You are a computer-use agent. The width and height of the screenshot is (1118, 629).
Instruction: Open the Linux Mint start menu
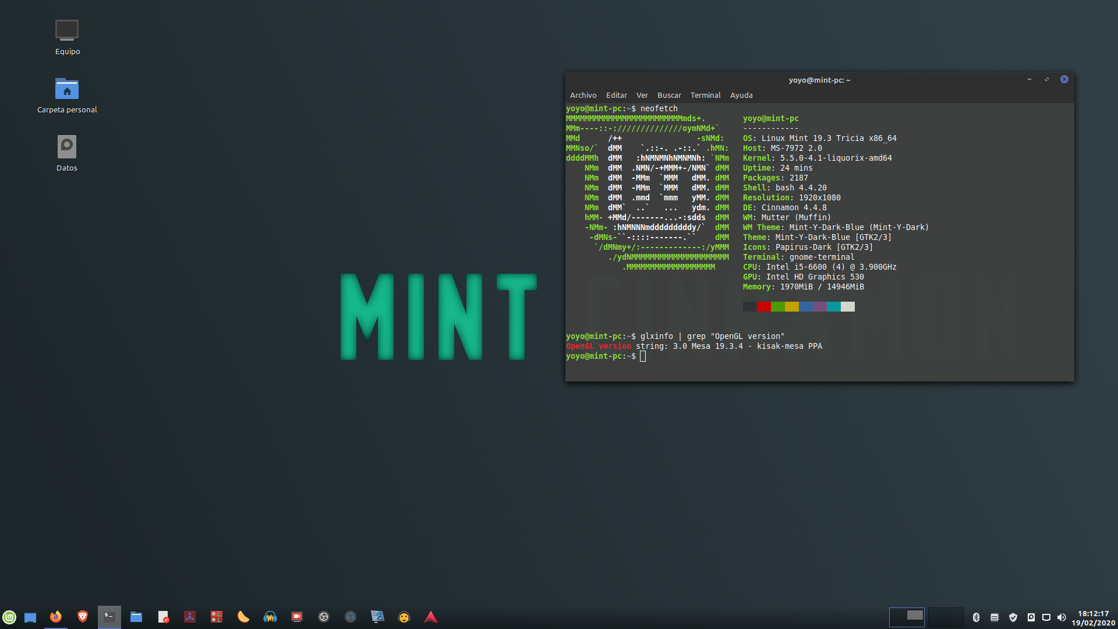coord(9,617)
